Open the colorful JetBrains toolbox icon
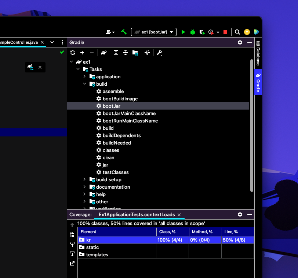This screenshot has width=298, height=278. (256, 32)
